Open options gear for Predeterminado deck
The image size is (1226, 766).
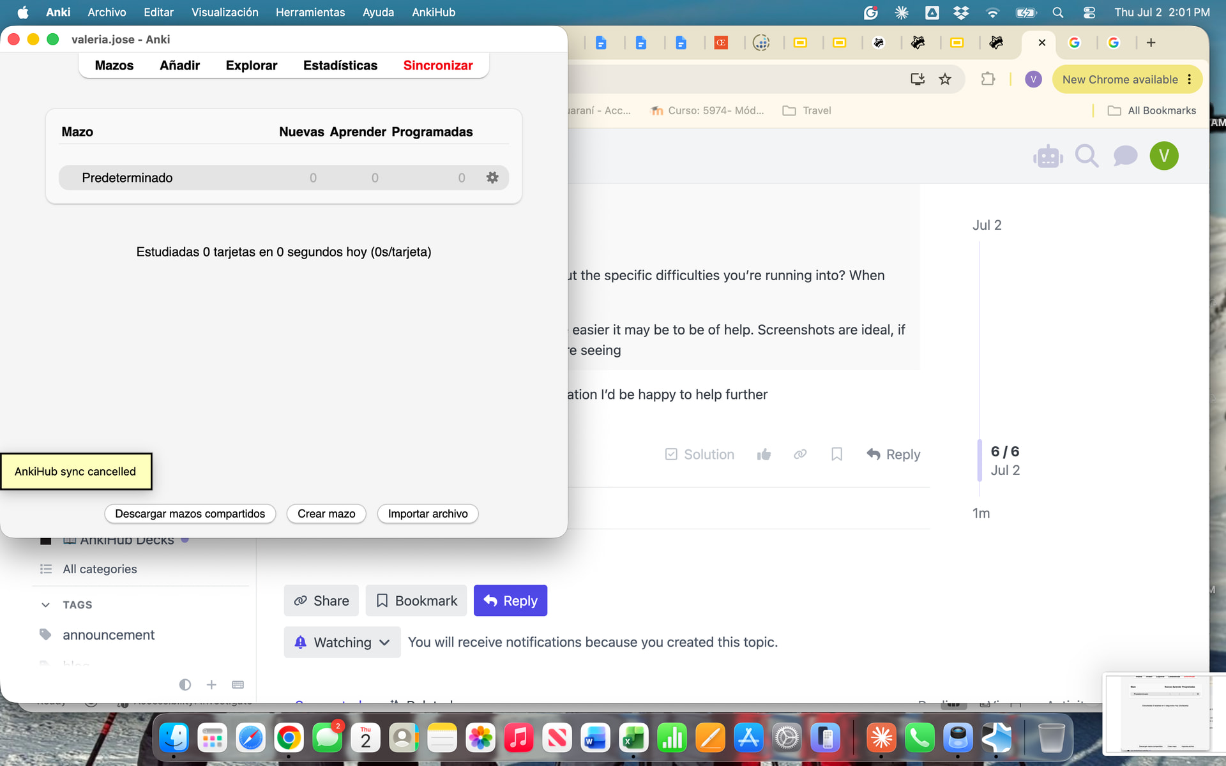[492, 177]
